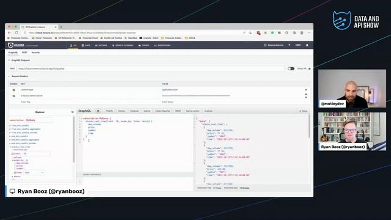Open the Docs panel in GraphiQL

tap(304, 111)
